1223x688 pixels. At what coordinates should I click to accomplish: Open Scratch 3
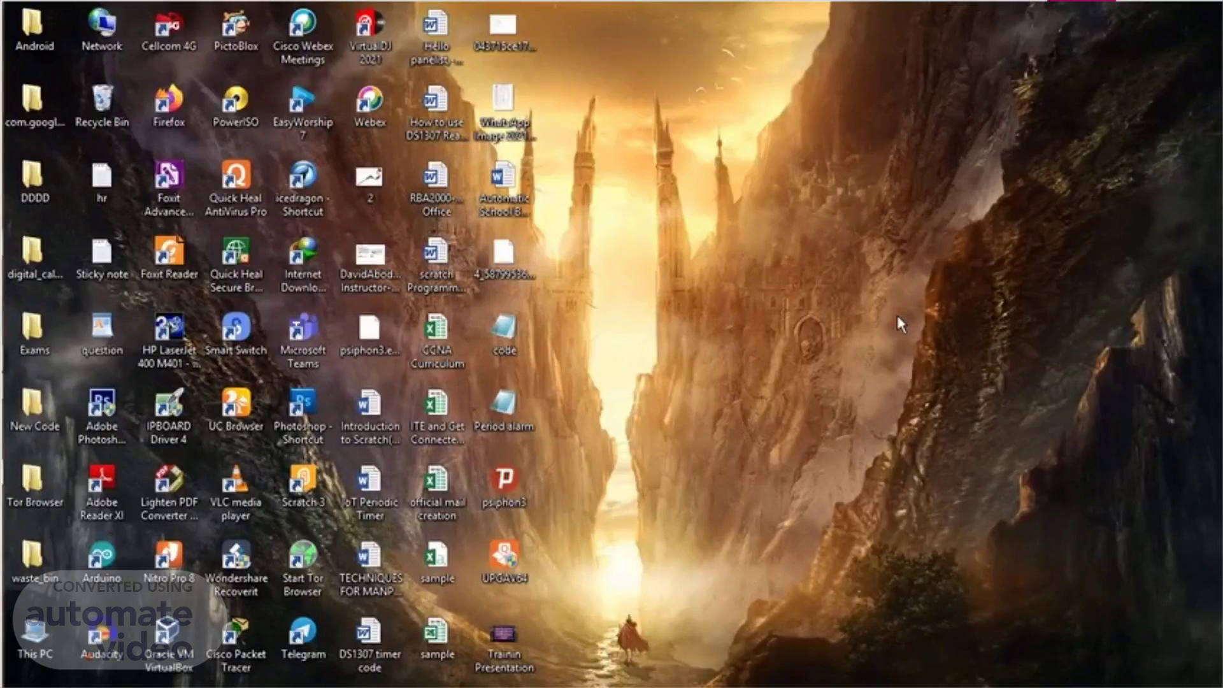[303, 485]
